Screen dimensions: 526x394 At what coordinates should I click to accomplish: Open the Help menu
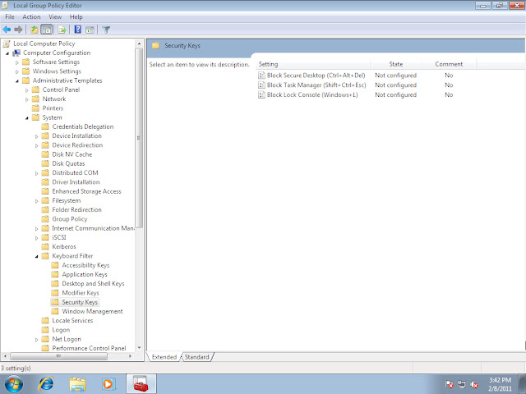76,16
